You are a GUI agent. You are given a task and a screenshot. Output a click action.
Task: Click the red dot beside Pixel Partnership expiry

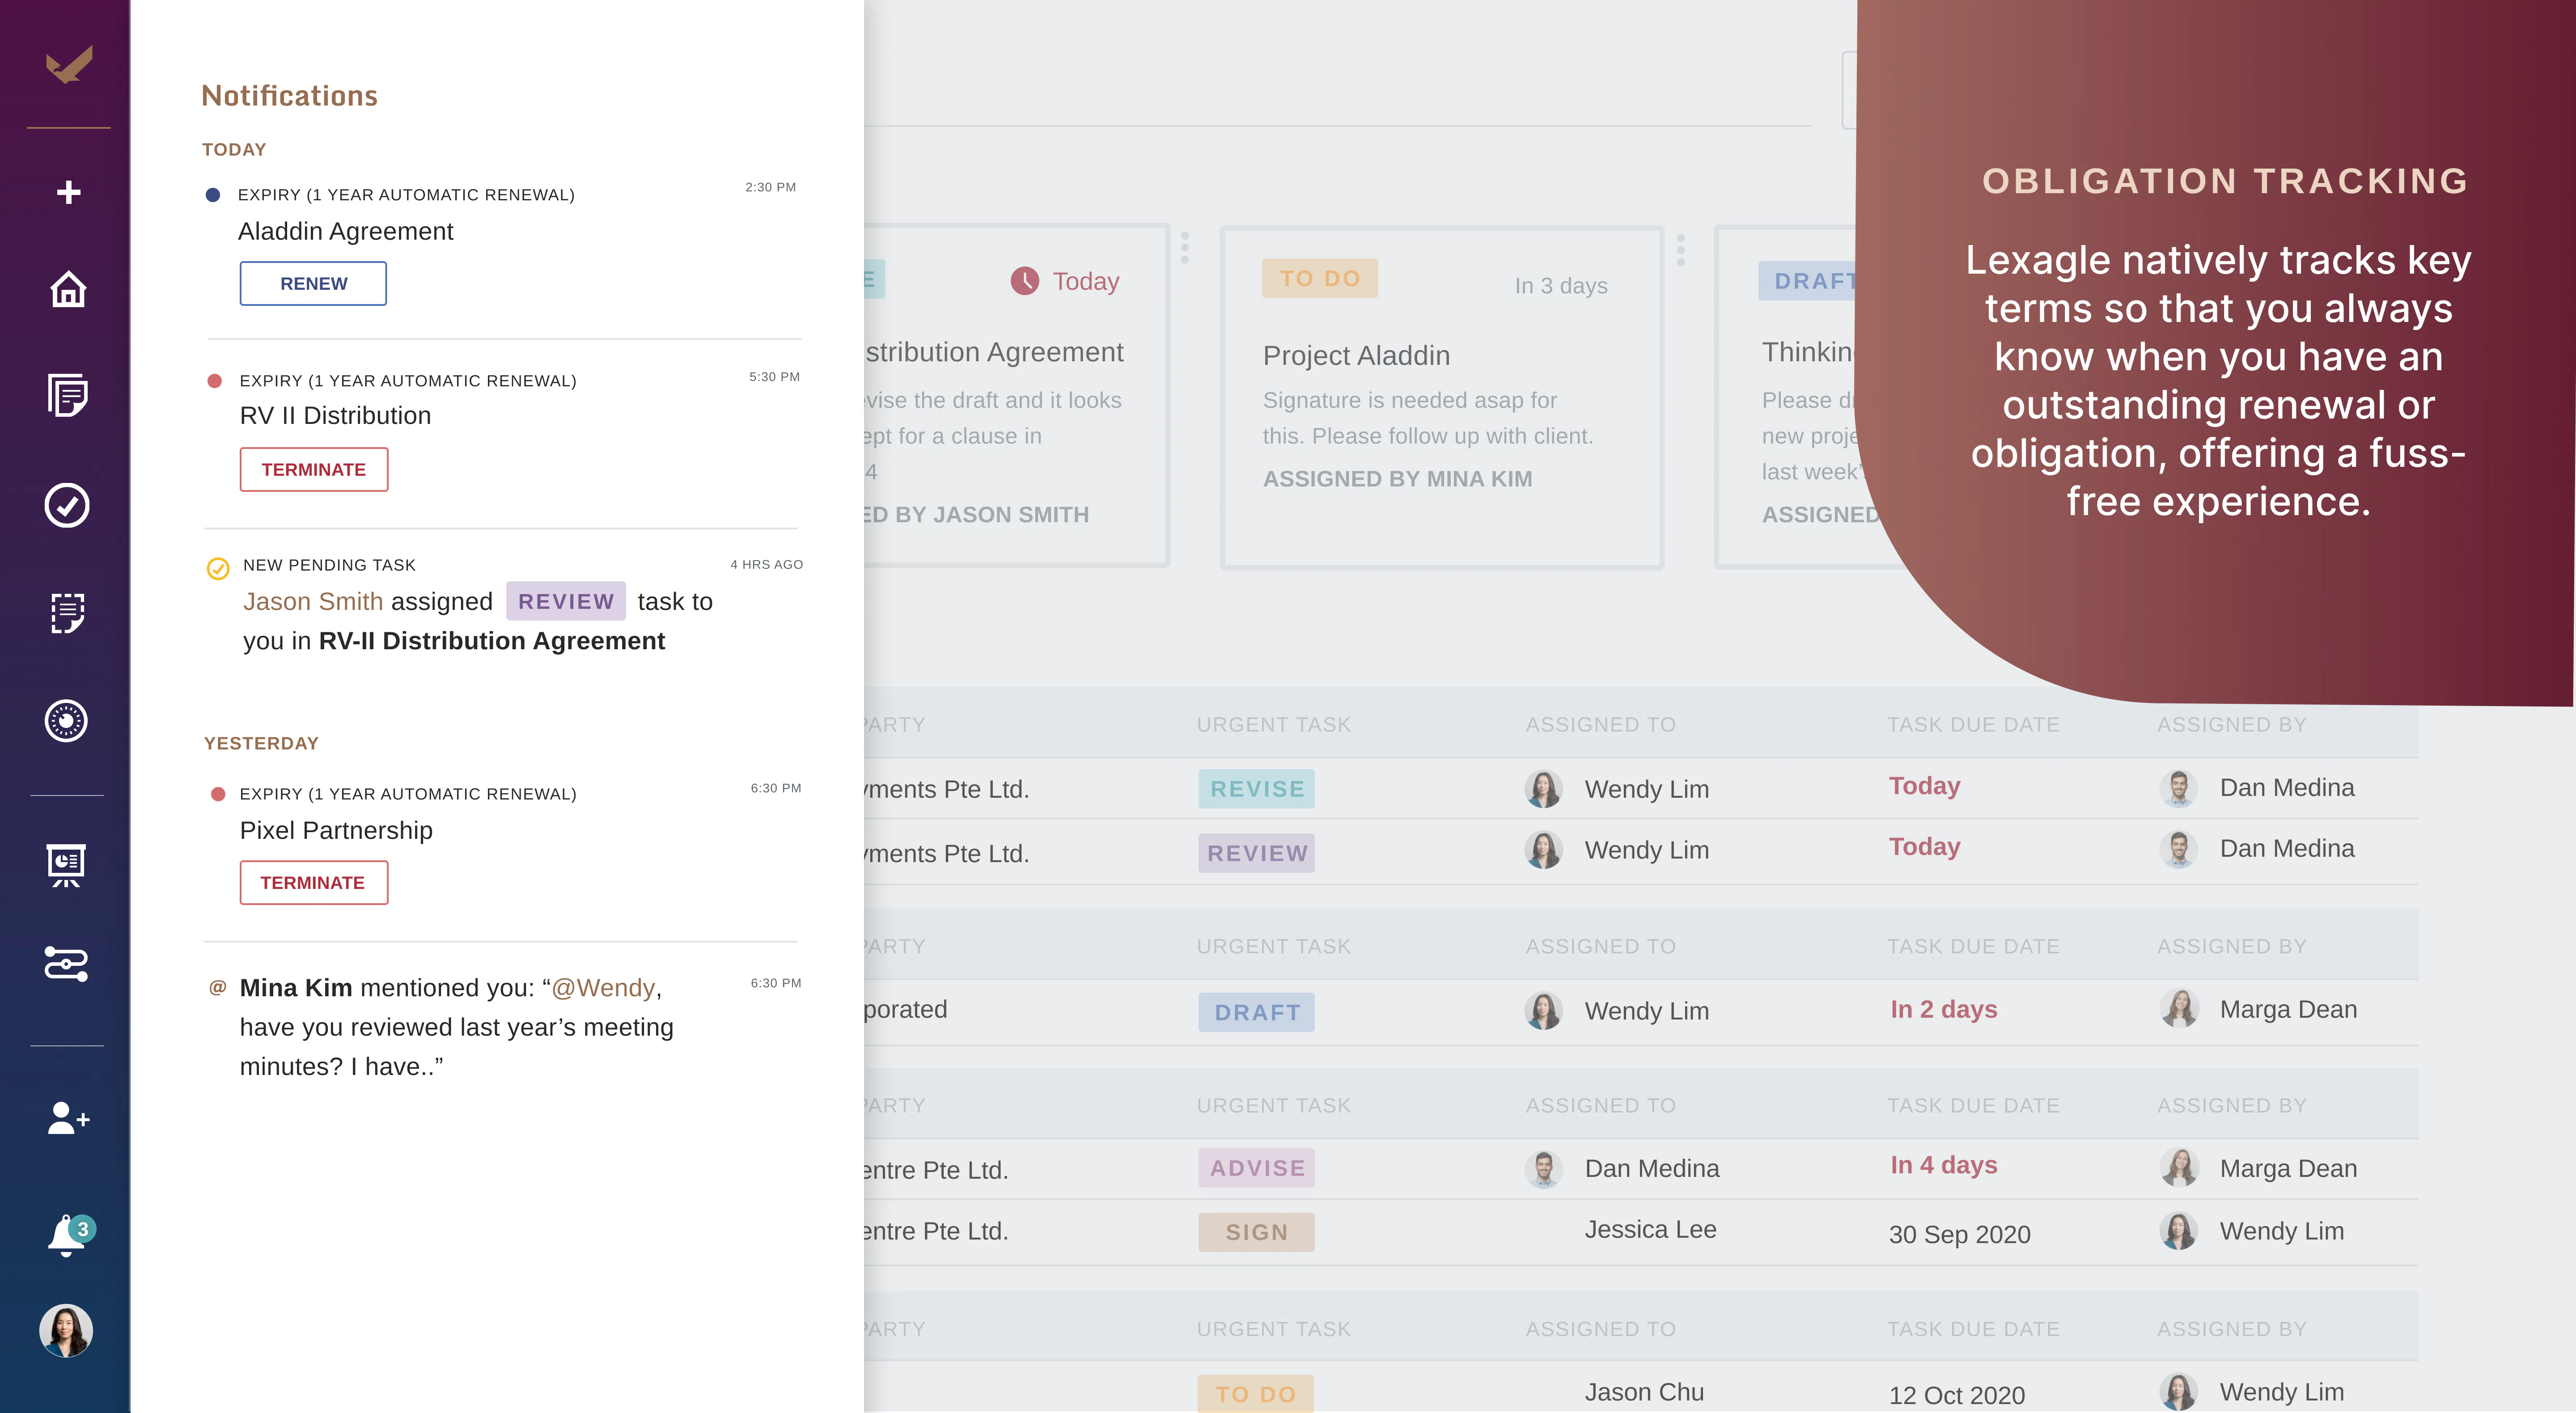tap(218, 794)
